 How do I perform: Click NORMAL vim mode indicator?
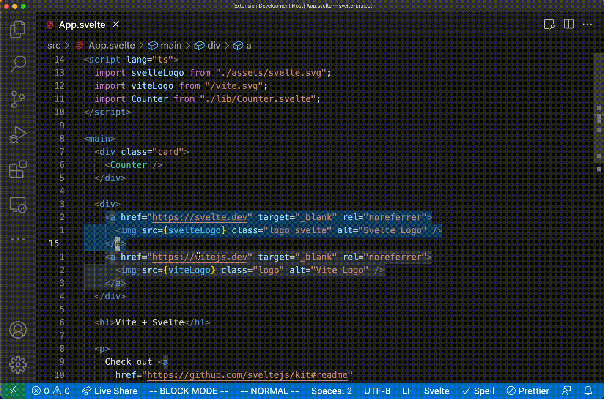click(269, 391)
